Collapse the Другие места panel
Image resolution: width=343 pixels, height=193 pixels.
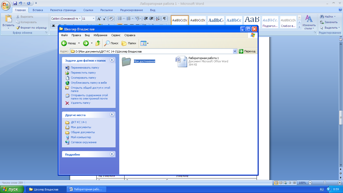[x=112, y=115]
